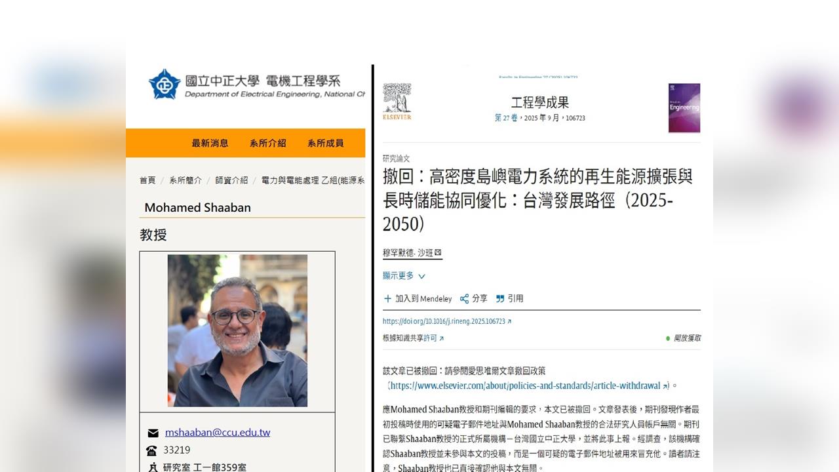Click the plus icon for Mendeley

click(x=387, y=298)
